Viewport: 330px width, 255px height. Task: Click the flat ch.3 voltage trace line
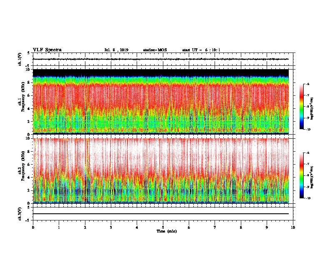tap(161, 214)
